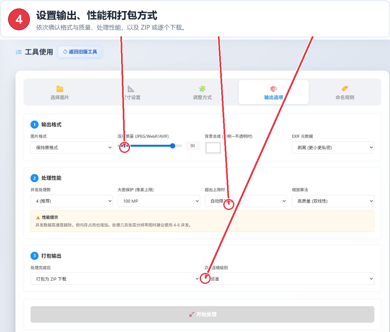Click the 工具使用 heading text
The image size is (390, 332).
[x=39, y=52]
